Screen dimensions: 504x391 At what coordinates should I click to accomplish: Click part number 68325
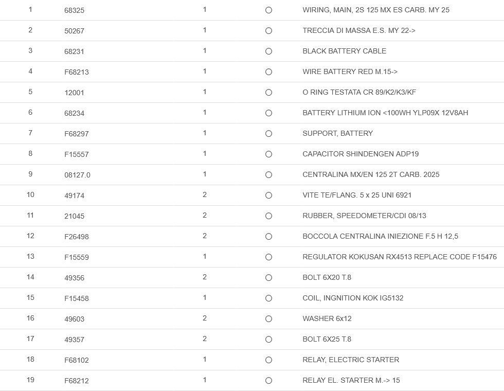74,10
